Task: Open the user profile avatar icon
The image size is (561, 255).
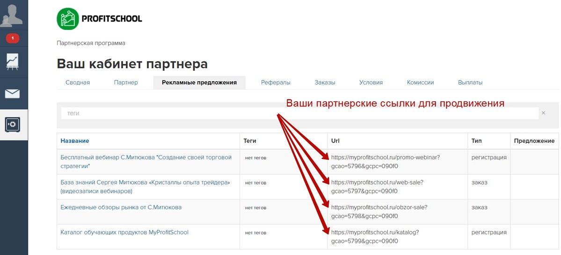Action: click(x=12, y=15)
